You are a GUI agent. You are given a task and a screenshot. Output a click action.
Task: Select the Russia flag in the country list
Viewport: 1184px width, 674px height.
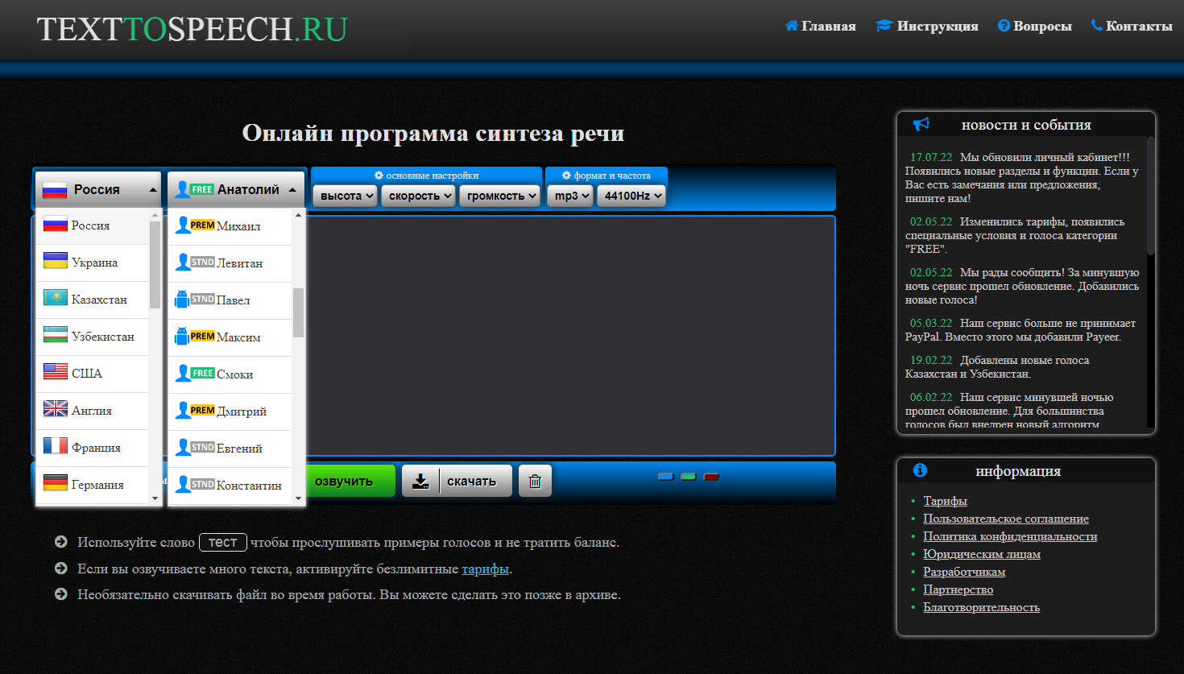tap(56, 225)
